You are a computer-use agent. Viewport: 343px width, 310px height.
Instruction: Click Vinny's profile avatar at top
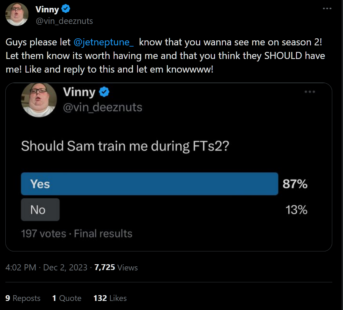(17, 14)
